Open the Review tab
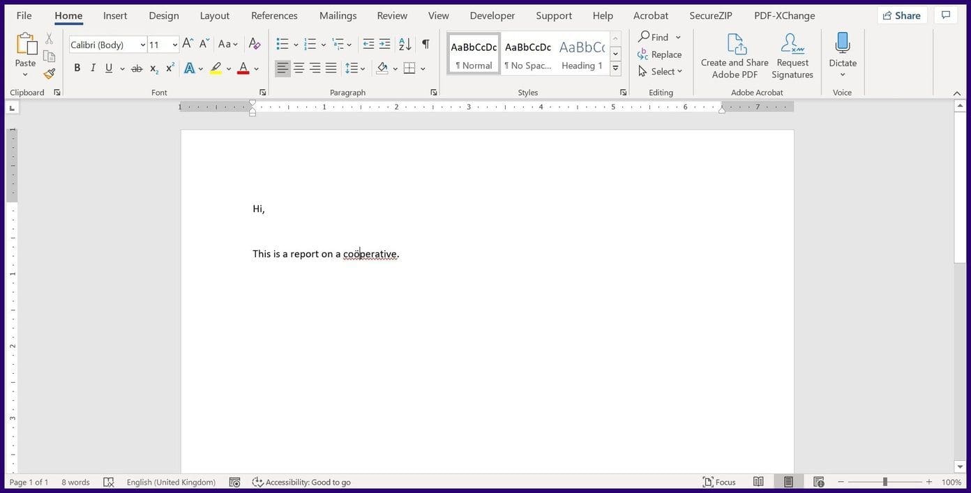The width and height of the screenshot is (971, 493). click(392, 15)
